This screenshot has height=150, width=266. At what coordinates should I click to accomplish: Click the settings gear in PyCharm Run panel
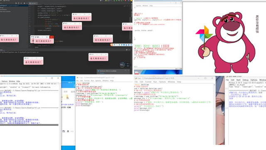pyautogui.click(x=126, y=50)
